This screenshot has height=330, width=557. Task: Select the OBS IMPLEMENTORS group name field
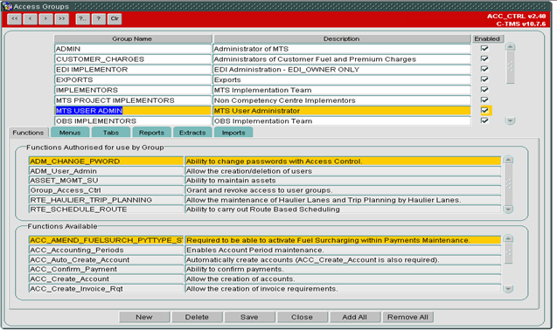(133, 121)
